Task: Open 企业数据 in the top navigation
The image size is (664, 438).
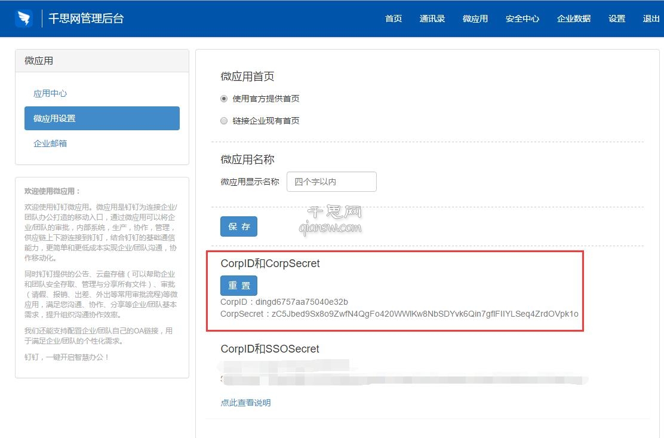Action: coord(574,19)
